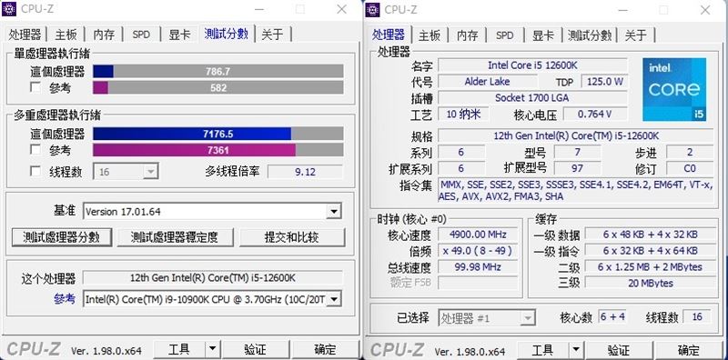Click the 总线速度 99.98 MHz value
The image size is (728, 360).
point(478,266)
